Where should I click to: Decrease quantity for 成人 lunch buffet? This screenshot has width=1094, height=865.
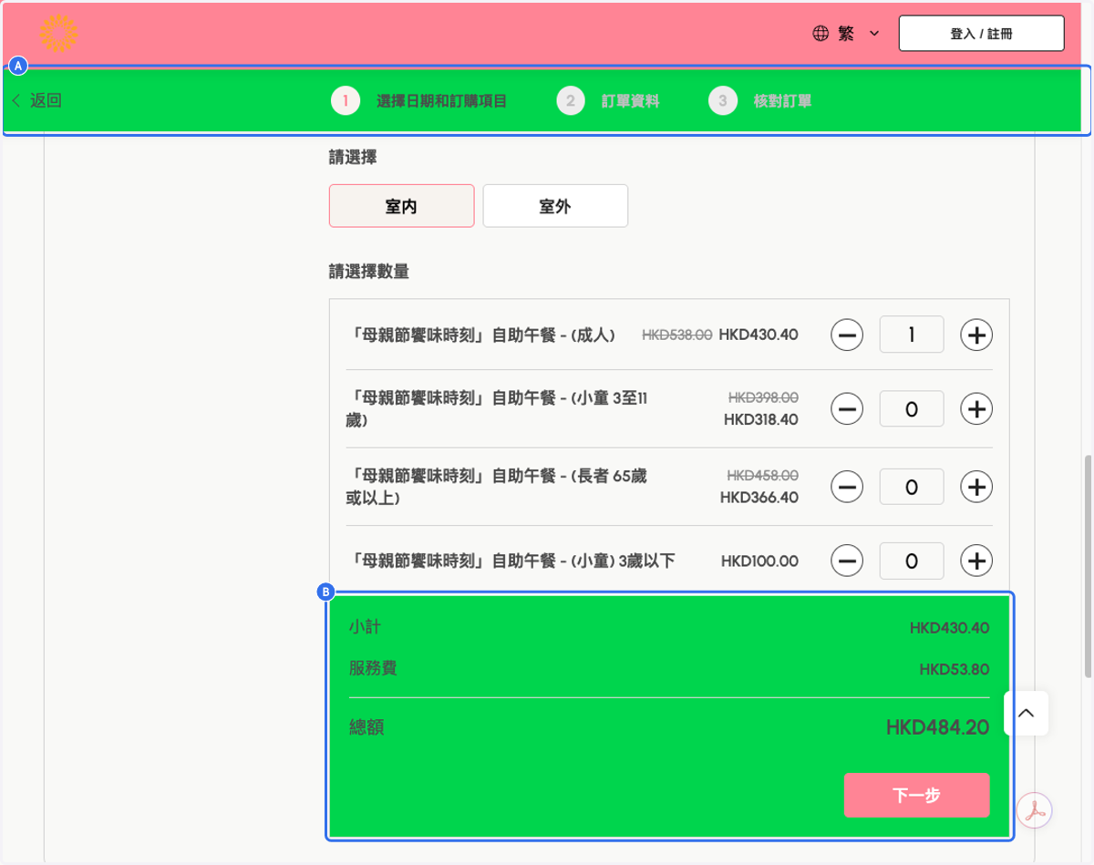point(847,335)
